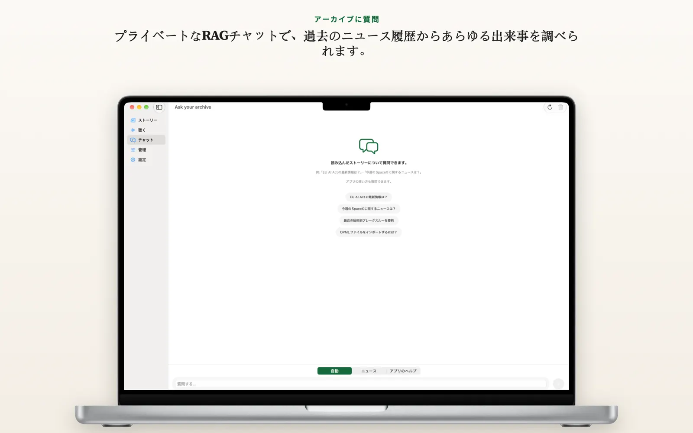This screenshot has width=693, height=433.
Task: Click the Ask your archive title
Action: click(x=193, y=107)
